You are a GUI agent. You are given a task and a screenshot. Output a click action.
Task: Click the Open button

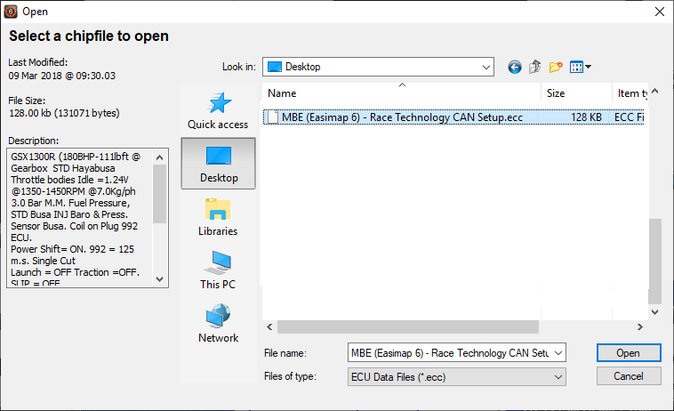[628, 353]
